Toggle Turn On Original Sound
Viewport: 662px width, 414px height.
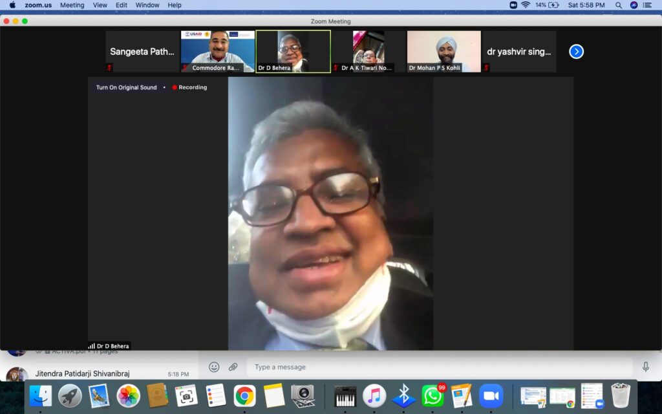point(127,87)
